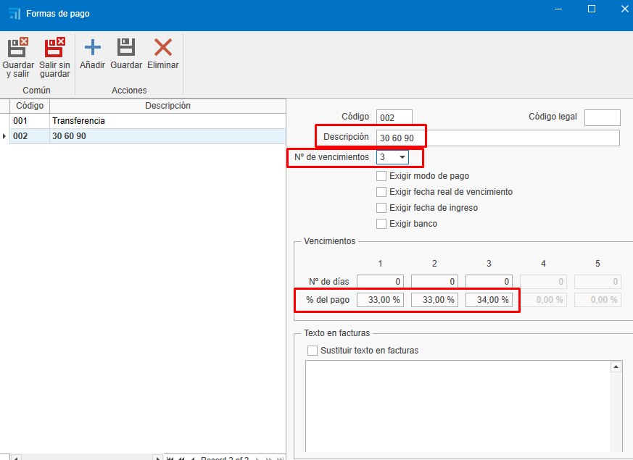Image resolution: width=633 pixels, height=460 pixels.
Task: Click first % del pago field for vencimiento 1
Action: 380,300
